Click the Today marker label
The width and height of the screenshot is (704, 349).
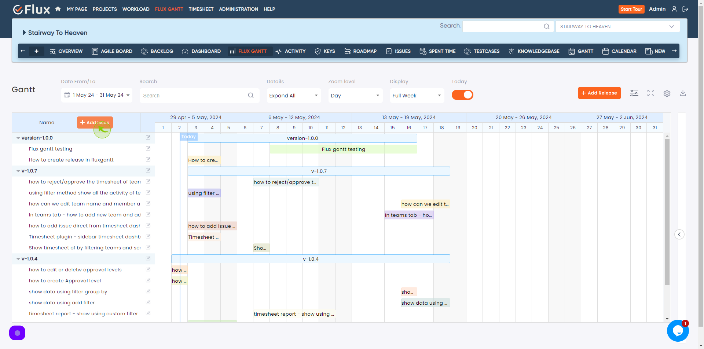(x=189, y=137)
